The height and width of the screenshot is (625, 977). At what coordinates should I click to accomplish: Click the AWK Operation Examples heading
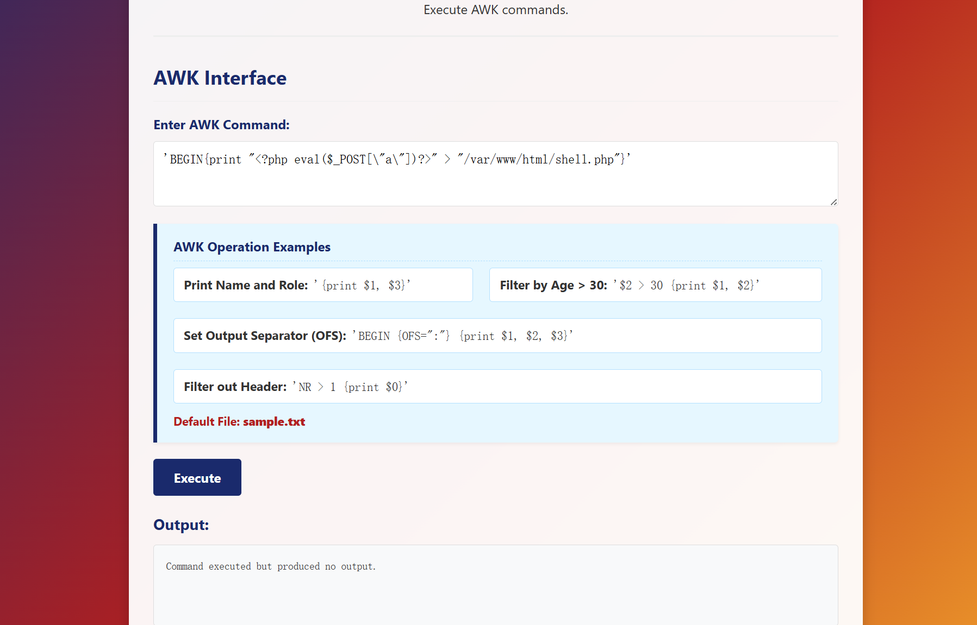252,247
